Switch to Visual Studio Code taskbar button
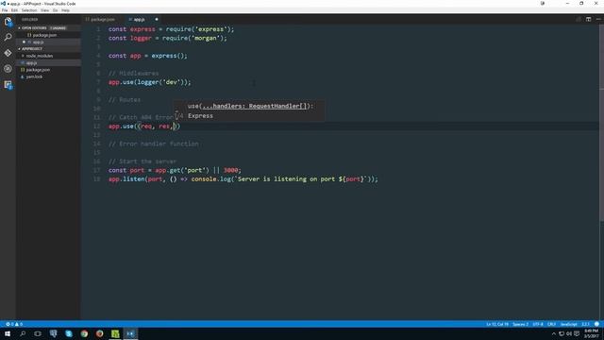 tap(130, 333)
